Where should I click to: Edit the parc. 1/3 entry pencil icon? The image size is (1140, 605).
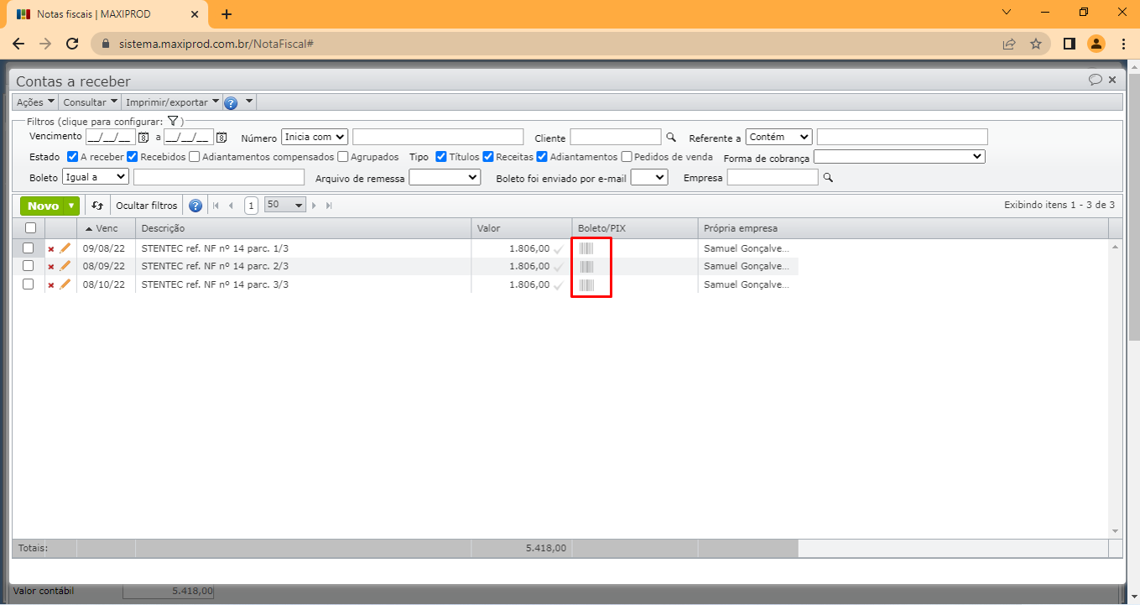pyautogui.click(x=65, y=248)
